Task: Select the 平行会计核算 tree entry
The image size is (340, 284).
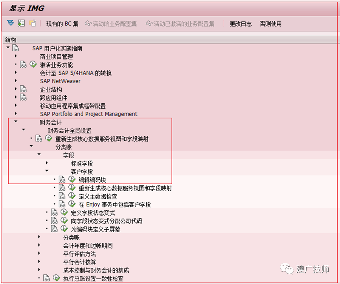Action: pyautogui.click(x=79, y=262)
